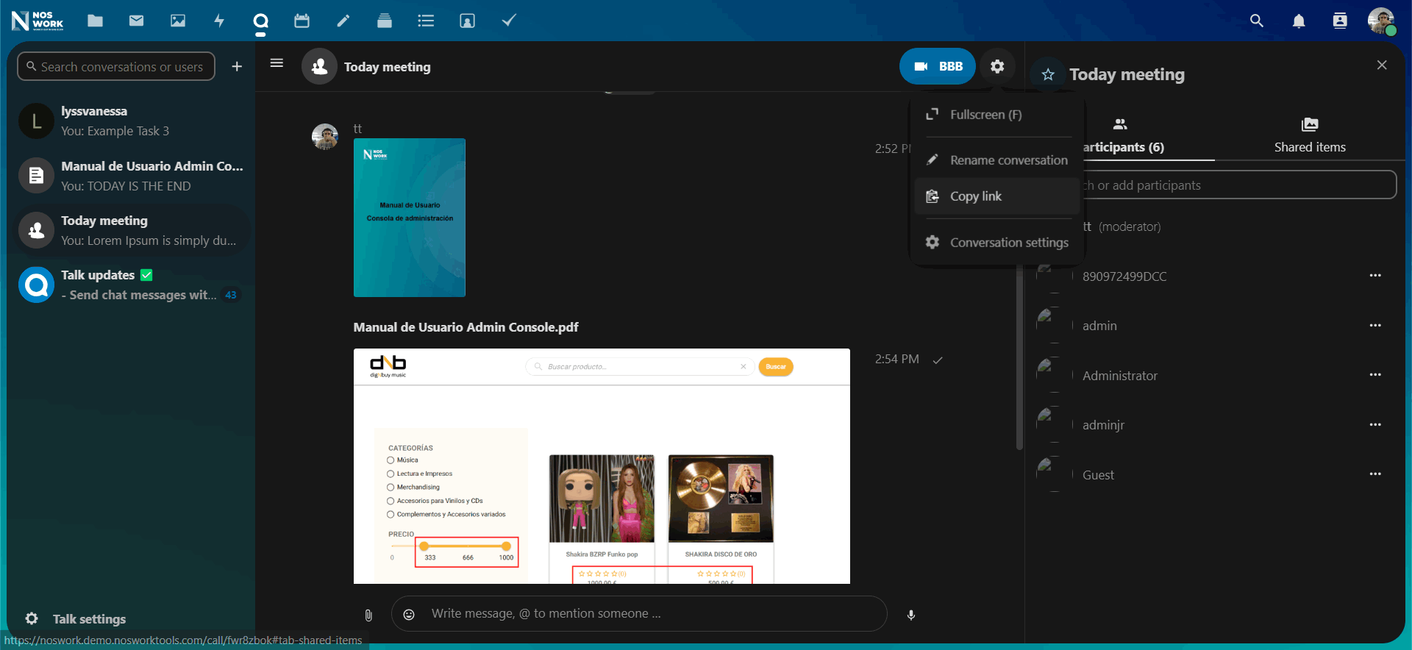1412x650 pixels.
Task: Open the checkmark Tasks app icon in top bar
Action: [508, 21]
